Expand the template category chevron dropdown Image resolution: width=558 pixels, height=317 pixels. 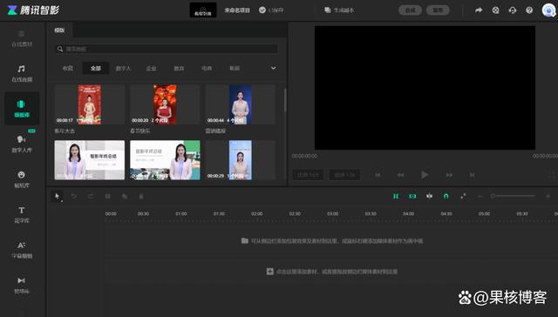tap(273, 68)
